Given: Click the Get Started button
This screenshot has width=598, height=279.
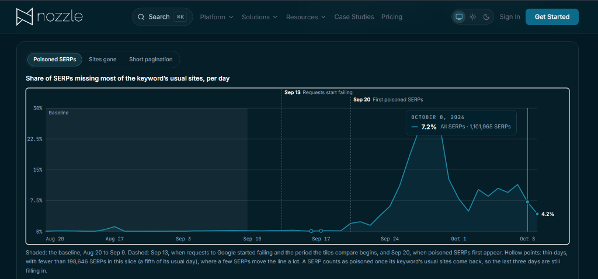Looking at the screenshot, I should 552,17.
